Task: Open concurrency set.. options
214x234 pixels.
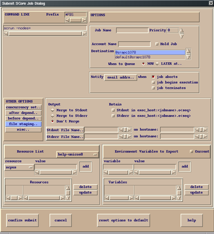Action: pos(23,107)
